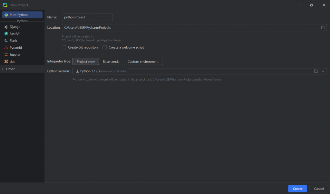Screen dimensions: 330x194
Task: Click the PyCharm logo in title bar
Action: 5,5
